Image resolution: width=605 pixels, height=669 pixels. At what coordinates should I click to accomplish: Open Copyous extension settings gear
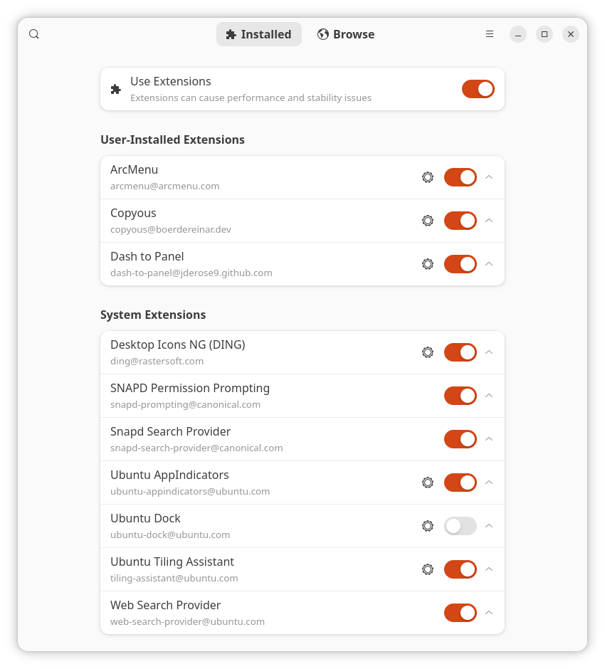click(x=428, y=221)
